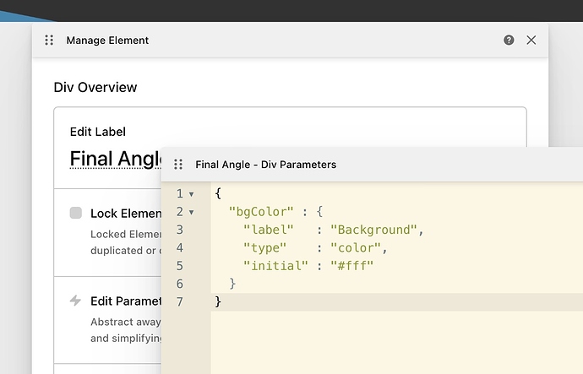
Task: Select line number 7 in the gutter
Action: (x=179, y=301)
